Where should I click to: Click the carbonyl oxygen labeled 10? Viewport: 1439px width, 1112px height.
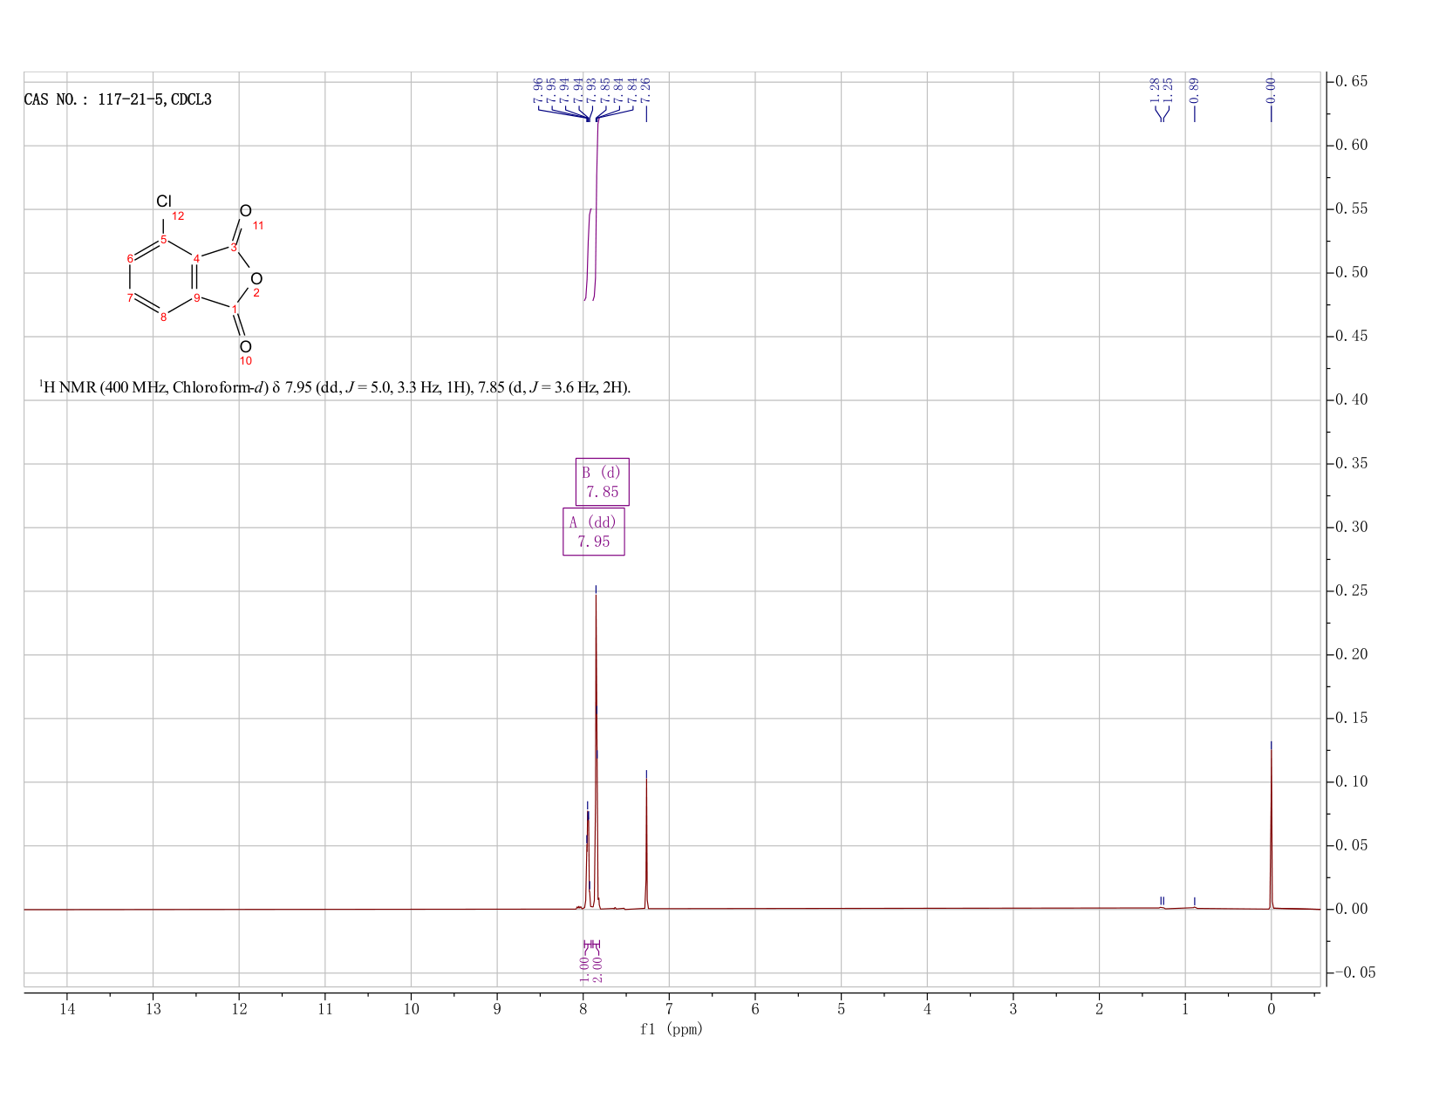(245, 347)
